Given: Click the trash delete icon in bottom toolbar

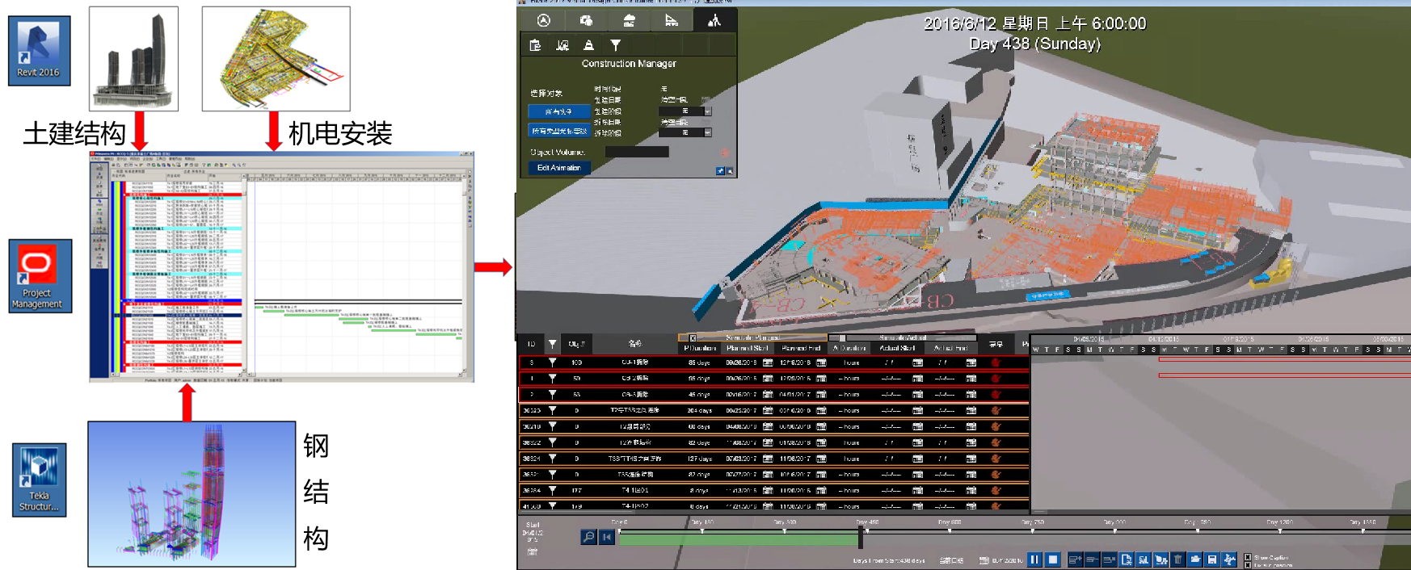Looking at the screenshot, I should (1178, 560).
